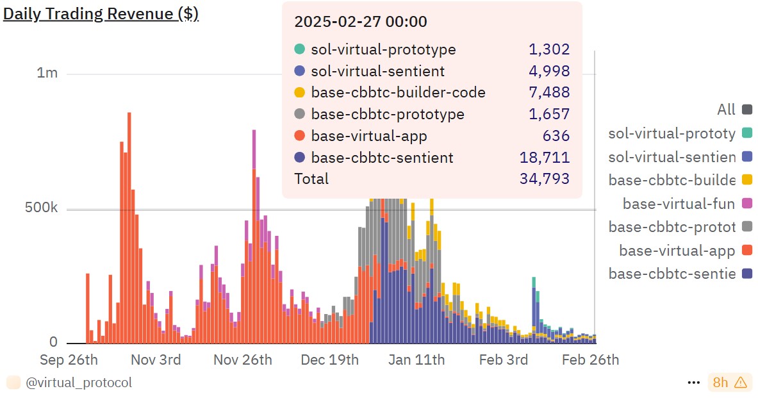Click the yellow base-cbbtc-builder legend swatch
This screenshot has height=398, width=758.
[746, 180]
